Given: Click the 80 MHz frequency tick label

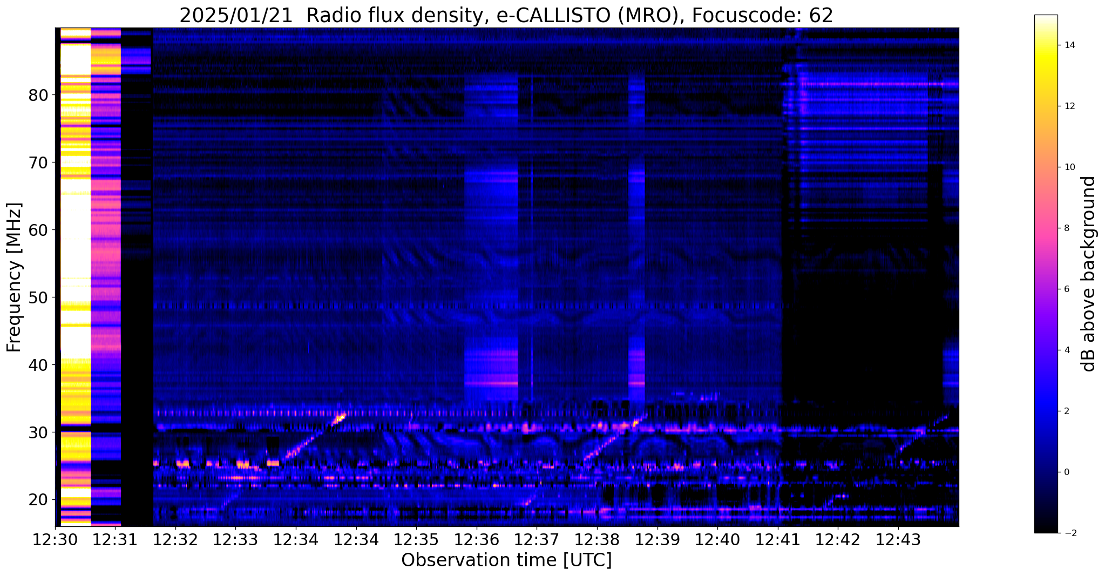Looking at the screenshot, I should click(x=38, y=95).
